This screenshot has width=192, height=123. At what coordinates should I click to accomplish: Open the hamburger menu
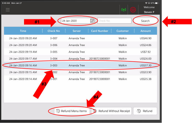(x=8, y=10)
